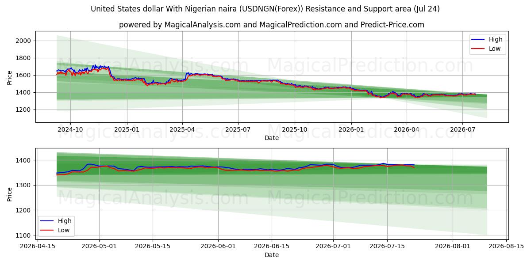Click the 'Date' axis label of bottom chart
531x265 pixels.
(272, 255)
